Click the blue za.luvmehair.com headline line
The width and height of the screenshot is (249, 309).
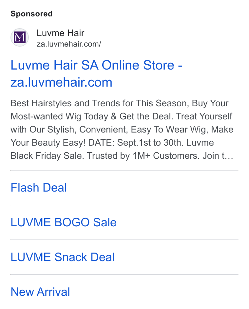(61, 82)
